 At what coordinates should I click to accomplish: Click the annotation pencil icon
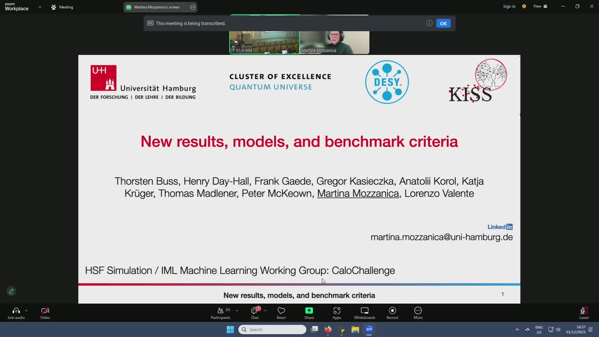(x=11, y=291)
